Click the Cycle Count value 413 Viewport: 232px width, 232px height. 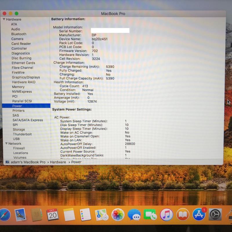click(x=85, y=86)
